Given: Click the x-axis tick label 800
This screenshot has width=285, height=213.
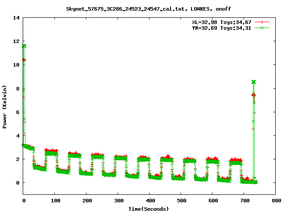Looking at the screenshot, I should pos(277,201).
